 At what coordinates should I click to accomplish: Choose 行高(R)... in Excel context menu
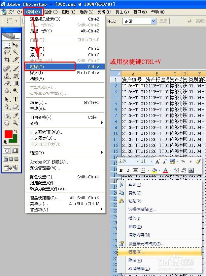pyautogui.click(x=159, y=252)
